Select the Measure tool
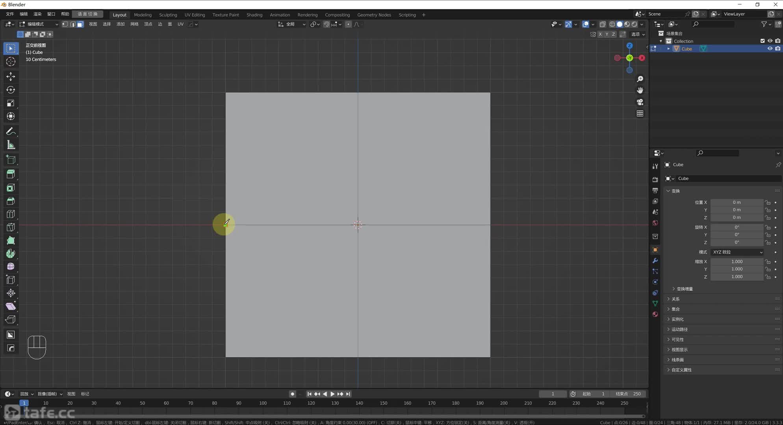Viewport: 783px width, 425px height. click(11, 145)
